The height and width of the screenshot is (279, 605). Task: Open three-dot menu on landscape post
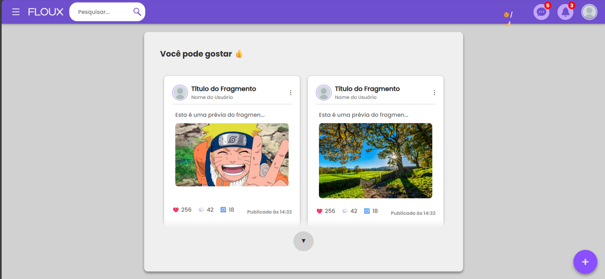[434, 93]
